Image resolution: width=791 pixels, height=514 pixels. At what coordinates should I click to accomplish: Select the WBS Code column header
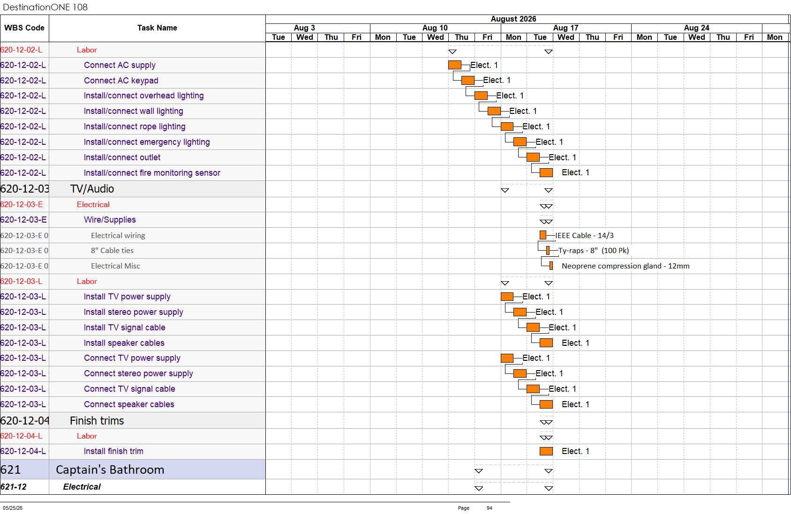click(x=24, y=28)
